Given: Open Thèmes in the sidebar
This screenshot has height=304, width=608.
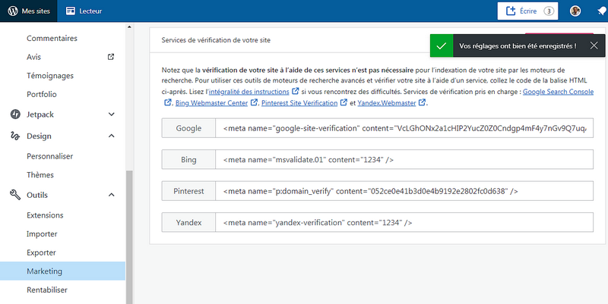Looking at the screenshot, I should [40, 174].
